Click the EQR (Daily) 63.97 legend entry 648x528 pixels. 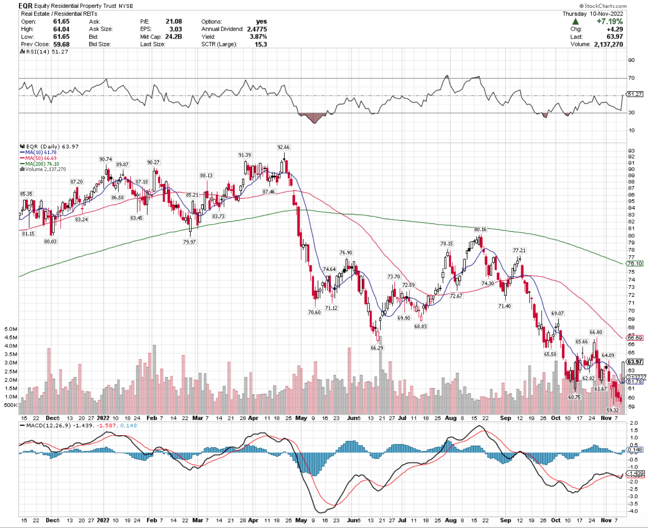pos(52,146)
